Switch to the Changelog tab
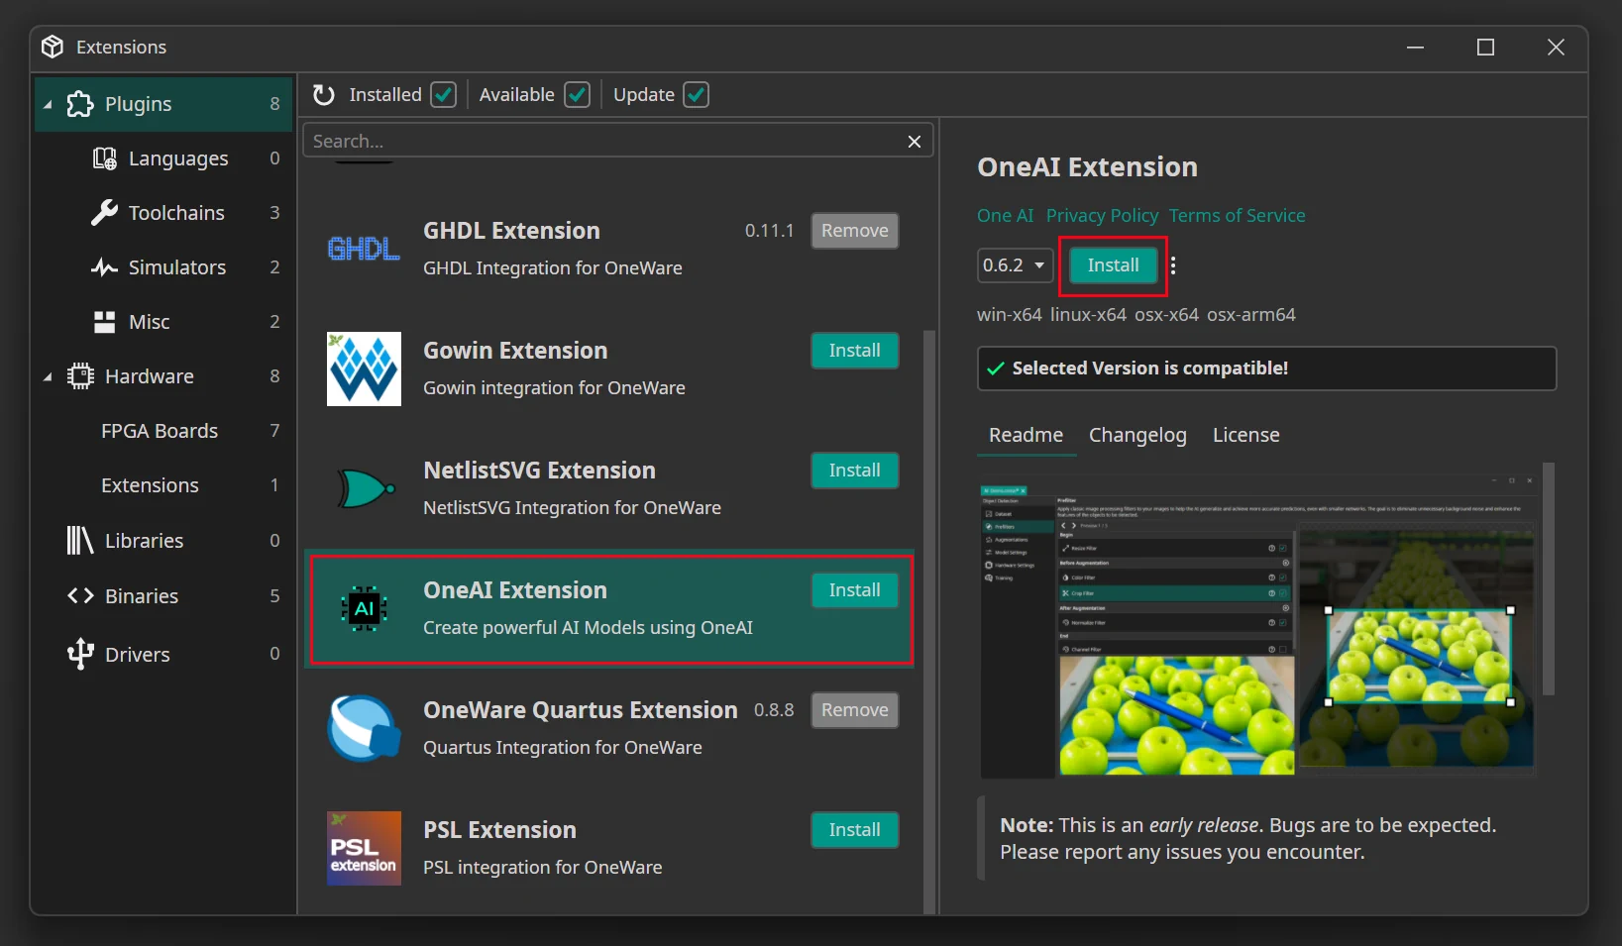The image size is (1622, 946). point(1136,435)
